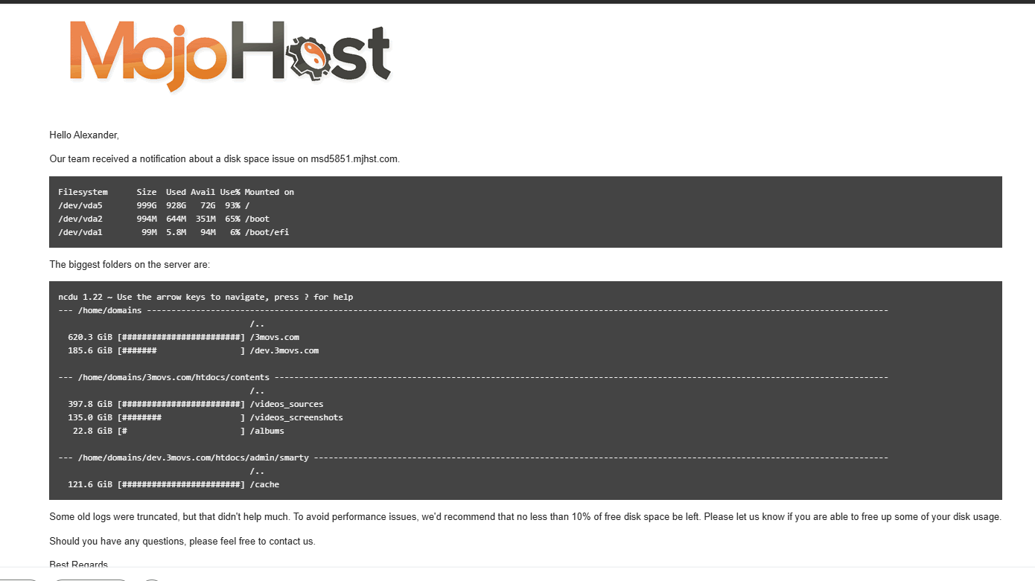Click the "Filesystem" column header
The height and width of the screenshot is (581, 1035).
tap(83, 192)
